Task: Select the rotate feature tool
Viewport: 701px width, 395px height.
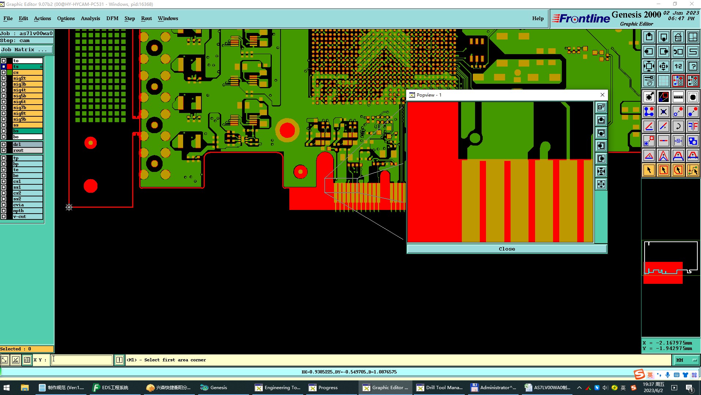Action: coord(678,126)
